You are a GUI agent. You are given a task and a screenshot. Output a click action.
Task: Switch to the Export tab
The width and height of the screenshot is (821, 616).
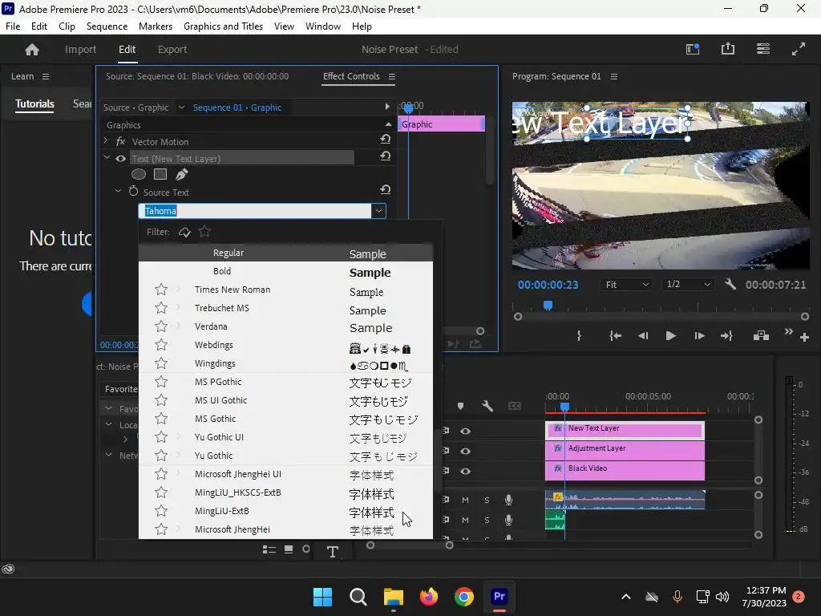coord(172,49)
